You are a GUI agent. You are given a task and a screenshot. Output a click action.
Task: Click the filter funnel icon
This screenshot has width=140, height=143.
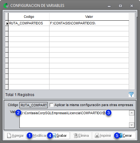tap(131, 94)
